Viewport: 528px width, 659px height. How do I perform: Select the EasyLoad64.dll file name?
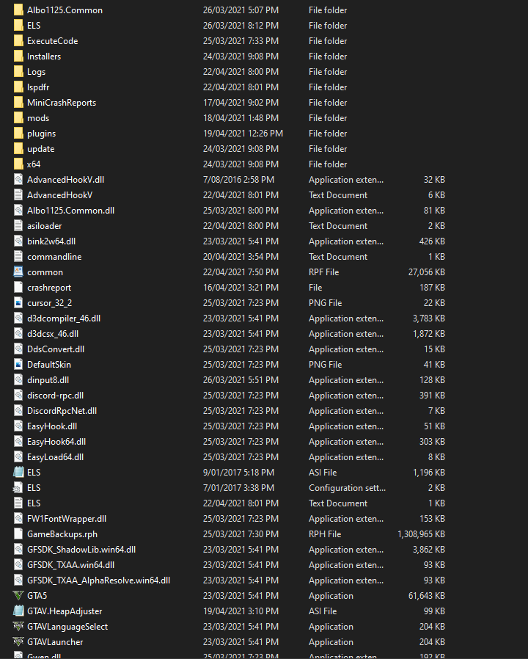pos(56,457)
